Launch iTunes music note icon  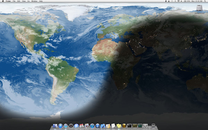pyautogui.click(x=92, y=125)
